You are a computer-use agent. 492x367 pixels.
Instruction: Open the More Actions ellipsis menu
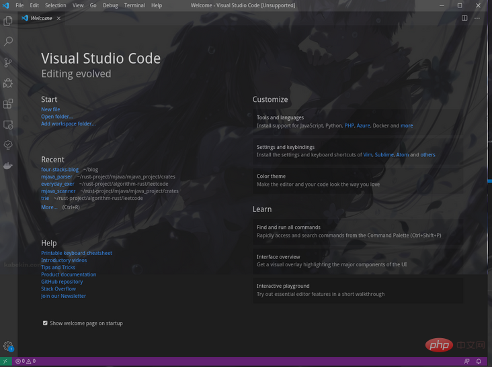477,18
